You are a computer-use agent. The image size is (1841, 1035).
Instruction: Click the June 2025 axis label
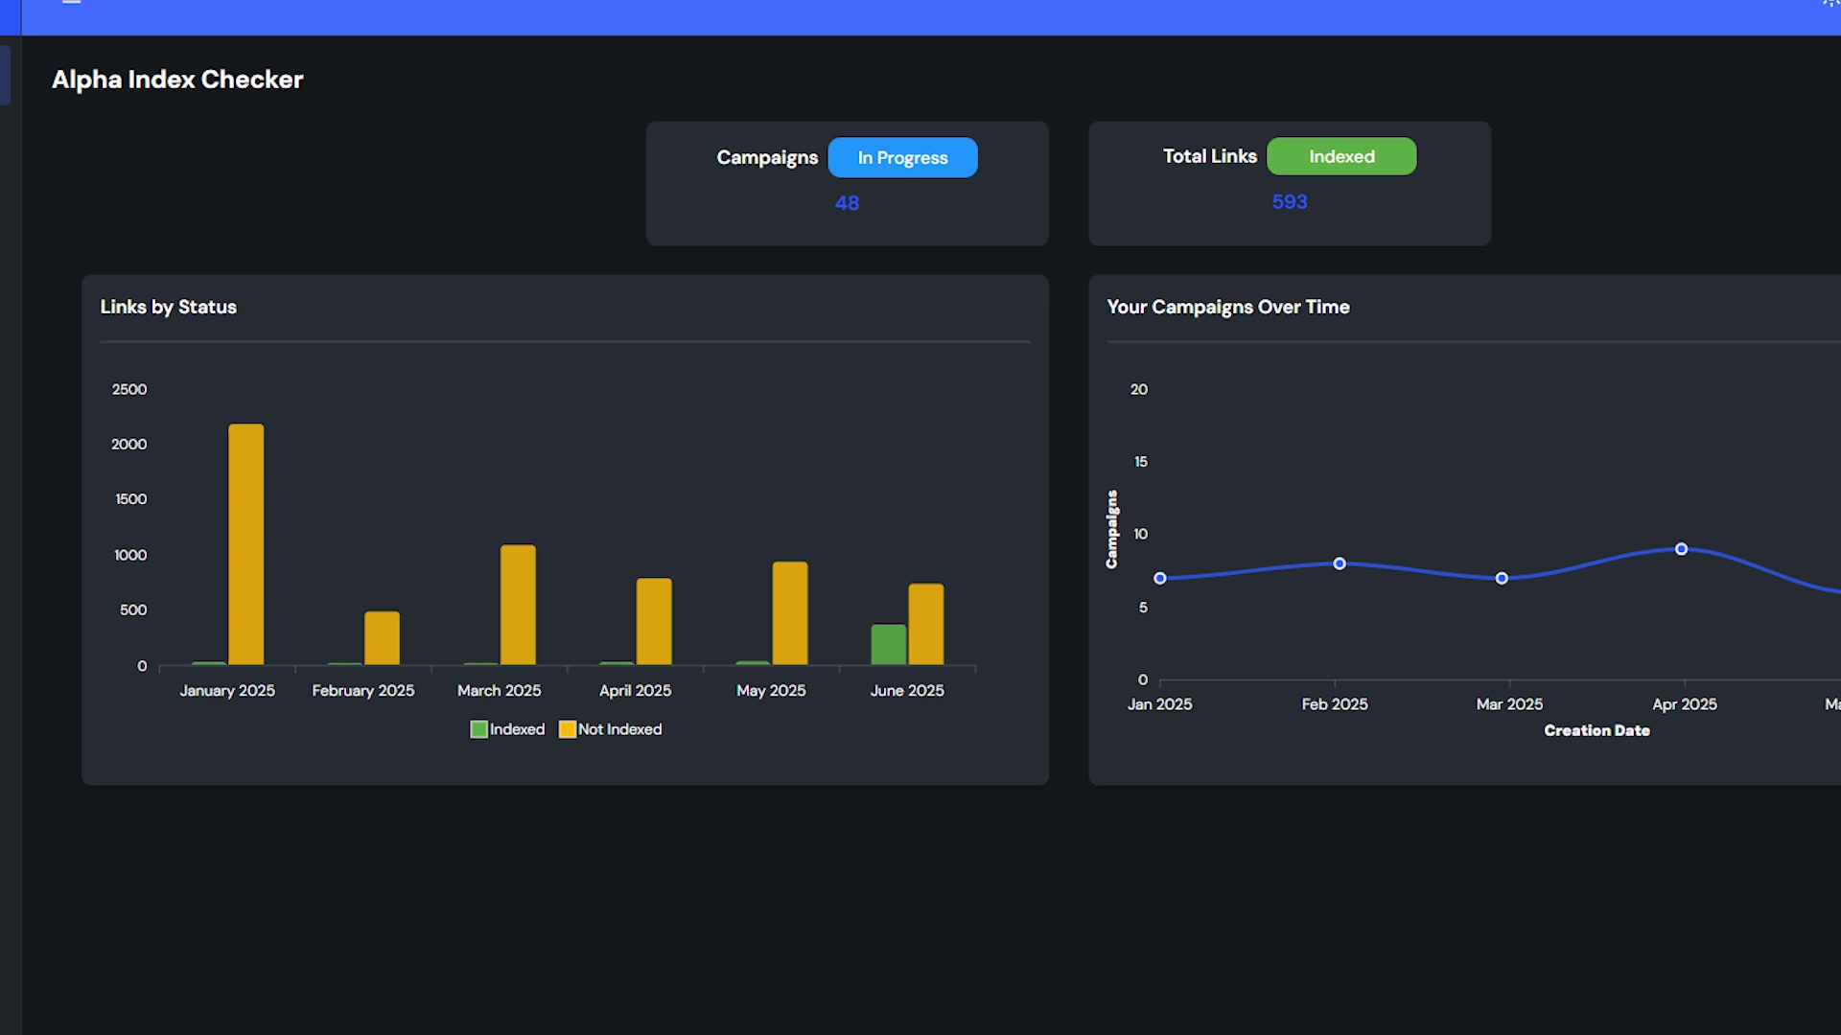(x=907, y=690)
